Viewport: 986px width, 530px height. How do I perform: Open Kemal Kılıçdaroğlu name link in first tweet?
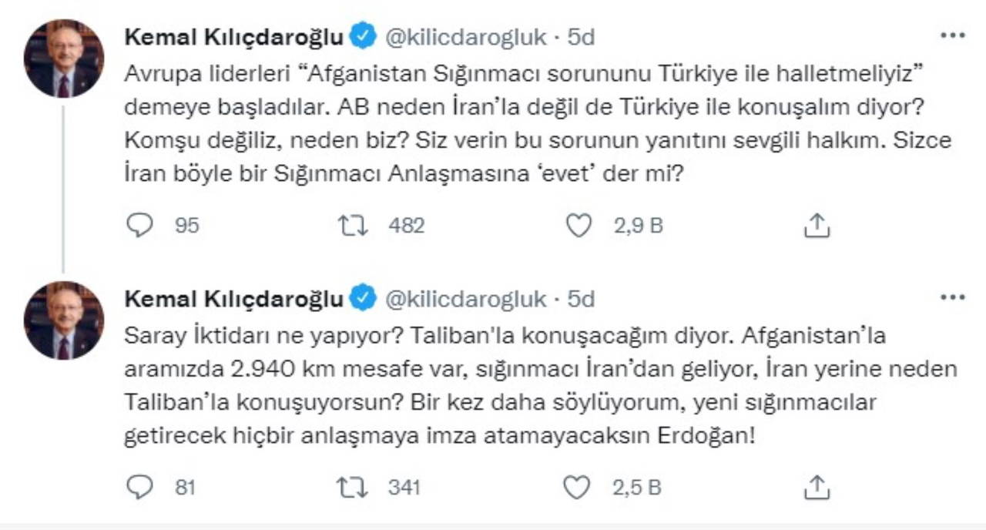tap(234, 36)
